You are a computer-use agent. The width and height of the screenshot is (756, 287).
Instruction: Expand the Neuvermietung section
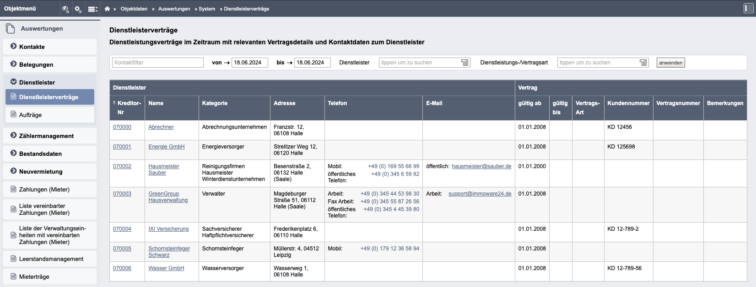(x=50, y=171)
